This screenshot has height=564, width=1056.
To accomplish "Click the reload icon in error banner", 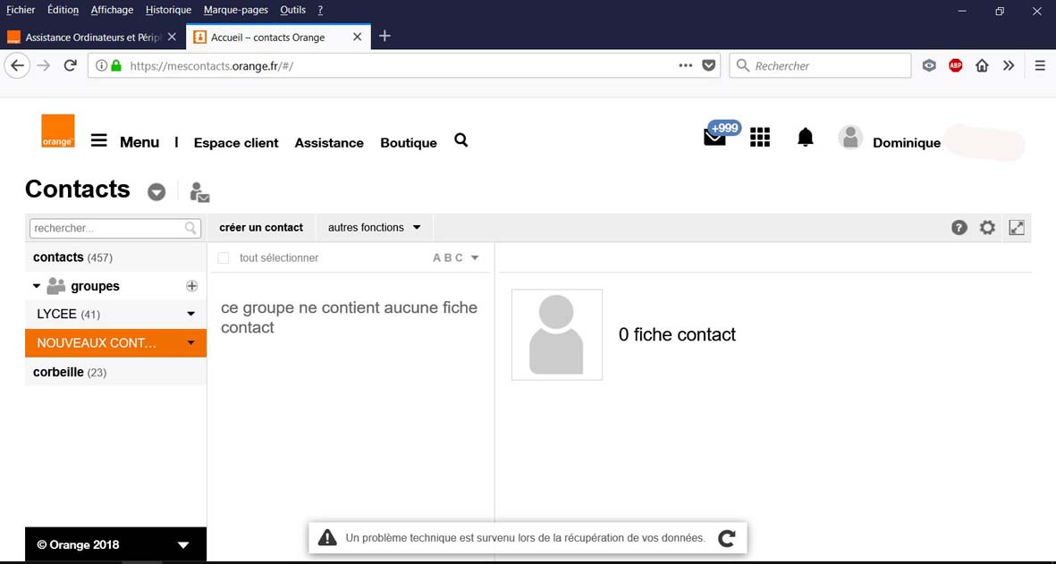I will click(727, 538).
